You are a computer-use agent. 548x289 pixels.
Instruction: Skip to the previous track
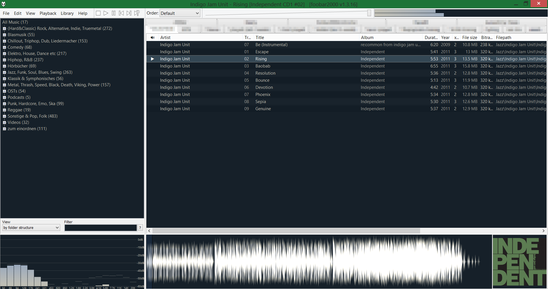click(x=121, y=13)
